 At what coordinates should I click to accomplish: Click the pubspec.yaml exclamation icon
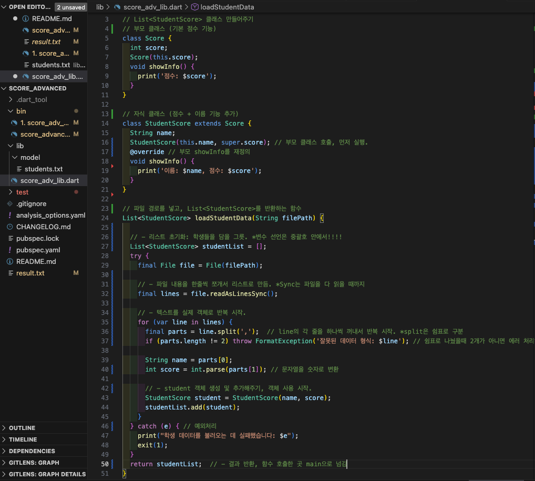pyautogui.click(x=10, y=250)
